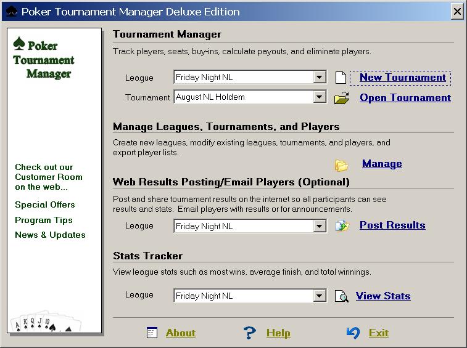Image resolution: width=467 pixels, height=348 pixels.
Task: Click the Friday Night NL field under Stats Tracker
Action: (250, 296)
